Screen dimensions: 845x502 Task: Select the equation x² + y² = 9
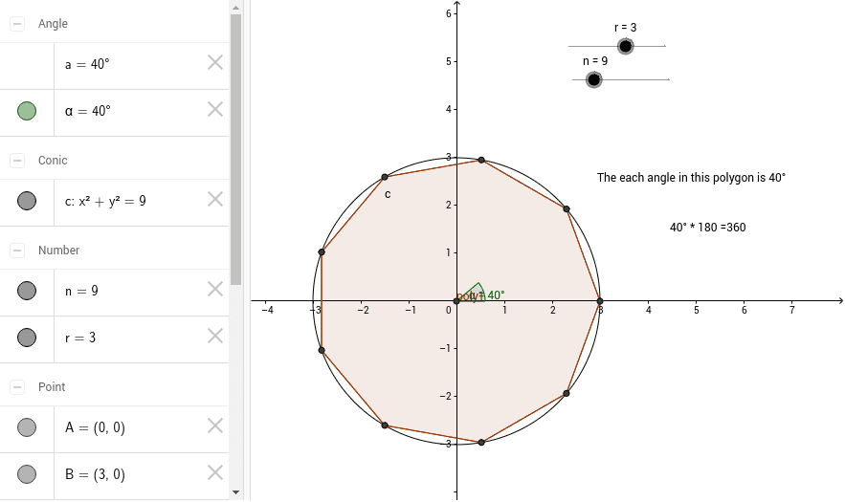112,201
